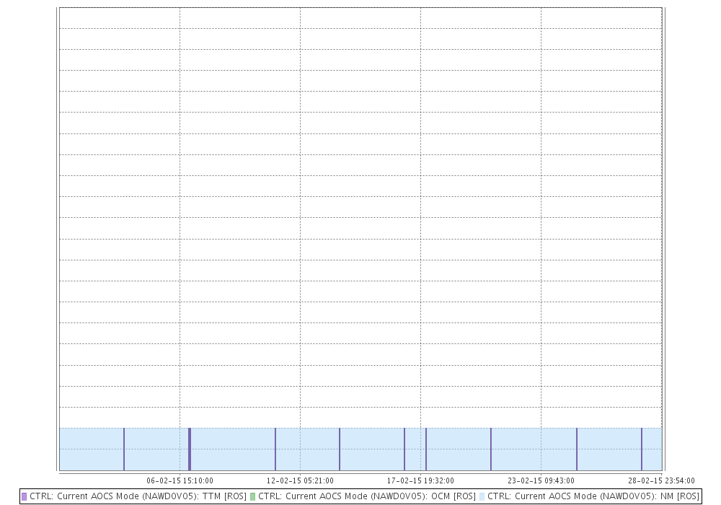Viewport: 721px width, 505px height.
Task: Click the green OCM legend color swatch
Action: click(x=252, y=497)
